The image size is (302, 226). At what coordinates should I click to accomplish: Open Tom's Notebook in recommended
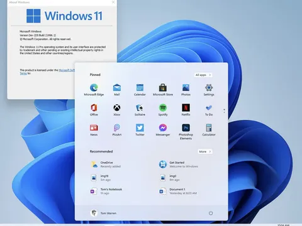coord(106,191)
